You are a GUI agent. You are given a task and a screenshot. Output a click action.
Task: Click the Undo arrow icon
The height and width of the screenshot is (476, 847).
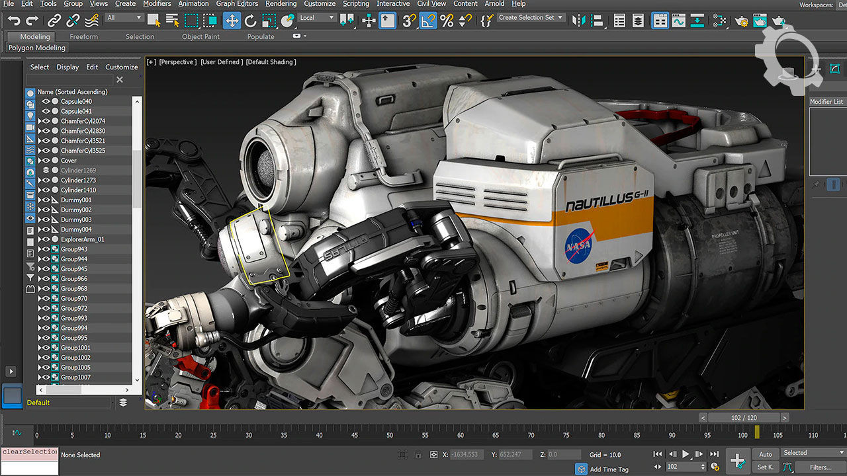pyautogui.click(x=14, y=20)
